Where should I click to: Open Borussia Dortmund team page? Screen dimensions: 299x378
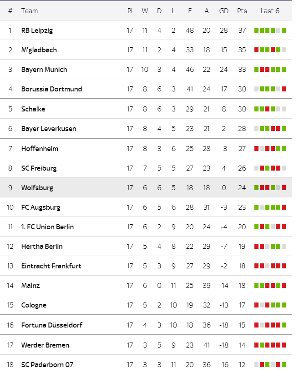[x=51, y=89]
